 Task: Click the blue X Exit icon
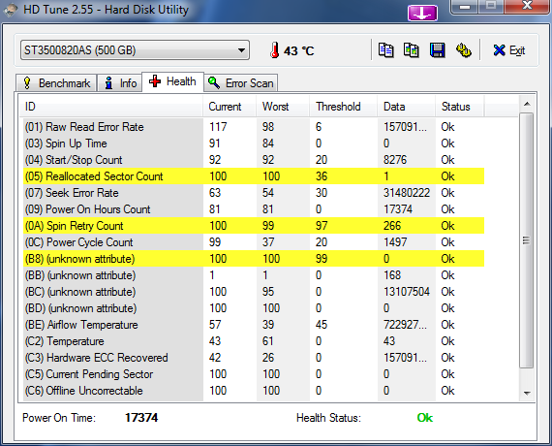(499, 50)
